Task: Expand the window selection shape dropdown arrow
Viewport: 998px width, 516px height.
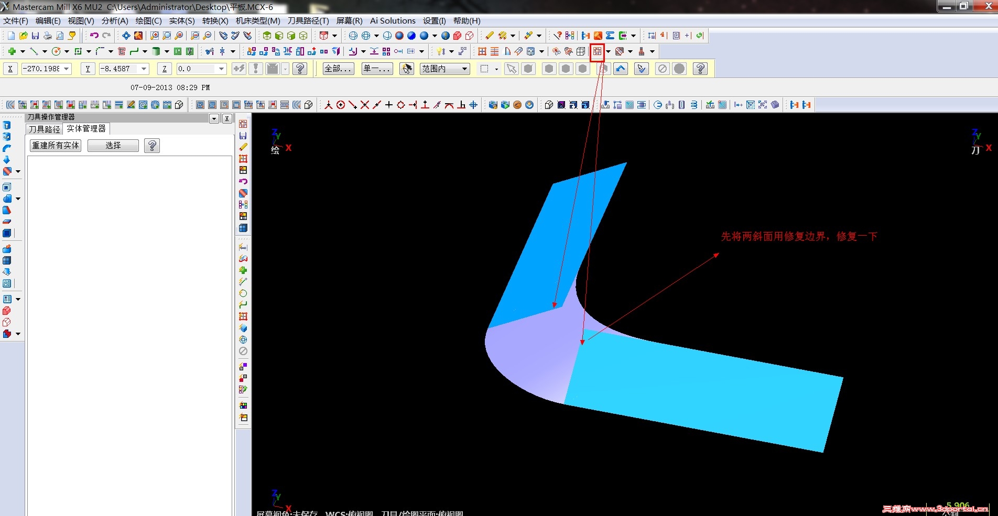Action: (x=496, y=69)
